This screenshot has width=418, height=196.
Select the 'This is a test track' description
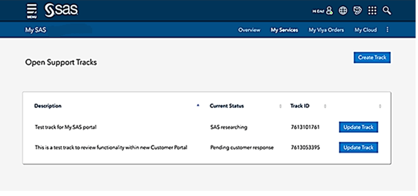[111, 147]
